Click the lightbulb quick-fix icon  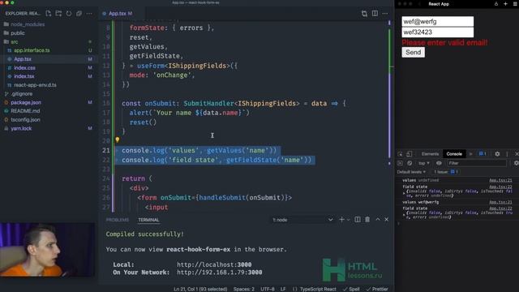[x=117, y=140]
